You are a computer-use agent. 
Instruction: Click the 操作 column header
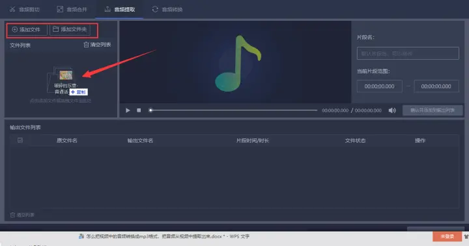(x=420, y=140)
